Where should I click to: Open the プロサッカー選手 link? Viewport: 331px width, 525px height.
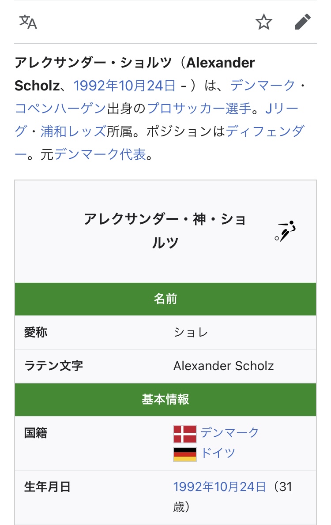pyautogui.click(x=199, y=108)
